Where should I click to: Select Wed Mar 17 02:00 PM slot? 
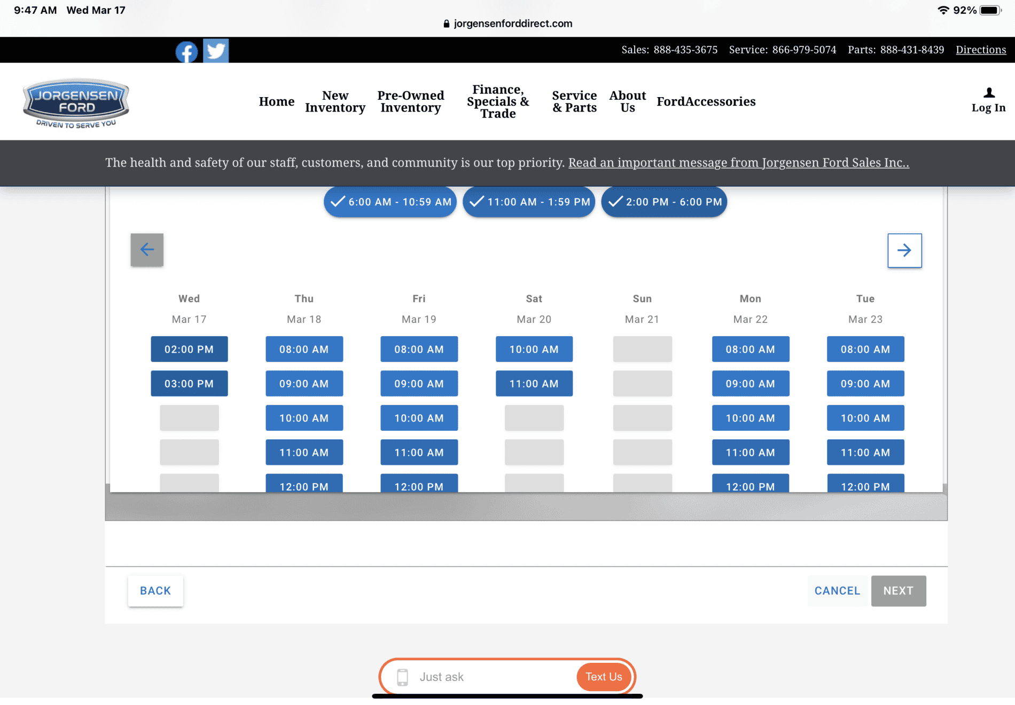(189, 349)
